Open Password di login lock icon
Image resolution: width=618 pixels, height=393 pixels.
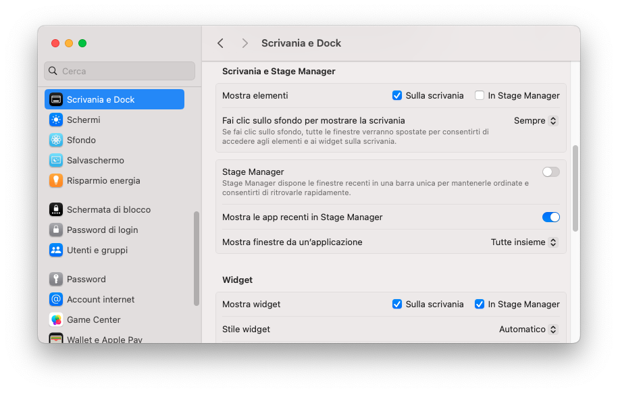click(56, 230)
